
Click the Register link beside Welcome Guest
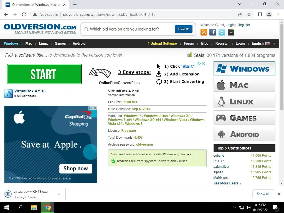(244, 25)
